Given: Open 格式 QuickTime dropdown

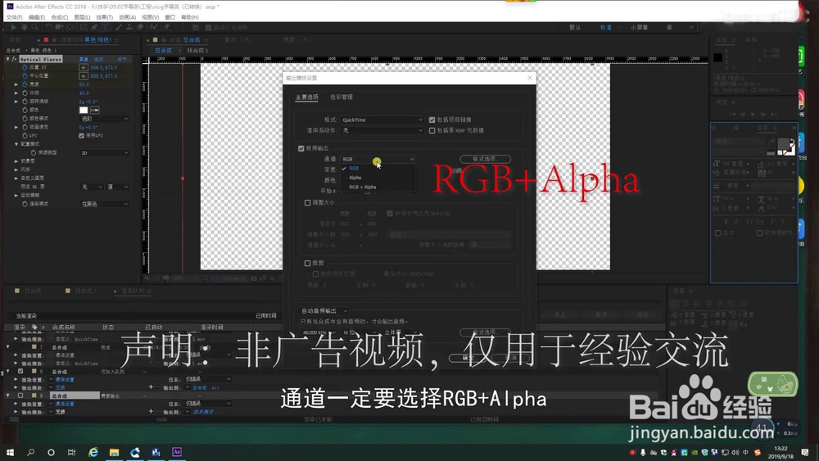Looking at the screenshot, I should [x=382, y=120].
